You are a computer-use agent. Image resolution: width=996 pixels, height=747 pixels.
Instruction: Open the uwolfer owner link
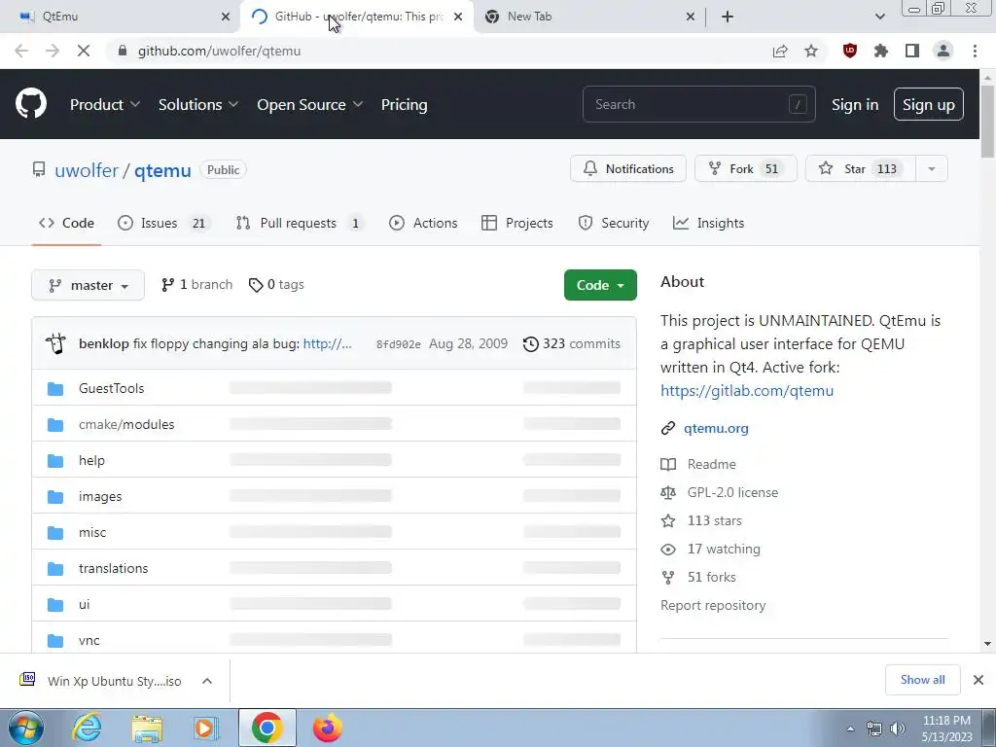(x=87, y=170)
